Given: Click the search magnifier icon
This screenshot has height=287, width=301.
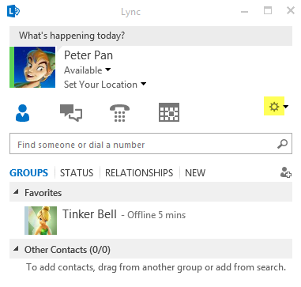Looking at the screenshot, I should tap(282, 144).
